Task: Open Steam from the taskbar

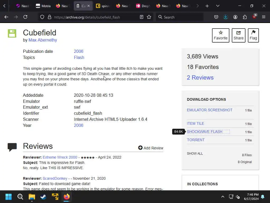Action: (x=44, y=197)
